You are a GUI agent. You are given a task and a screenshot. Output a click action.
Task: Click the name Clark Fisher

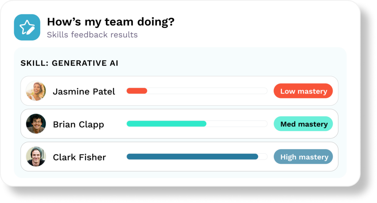[80, 157]
